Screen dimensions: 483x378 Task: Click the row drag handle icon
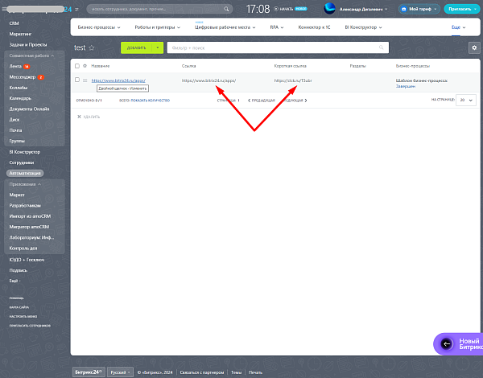pos(85,80)
